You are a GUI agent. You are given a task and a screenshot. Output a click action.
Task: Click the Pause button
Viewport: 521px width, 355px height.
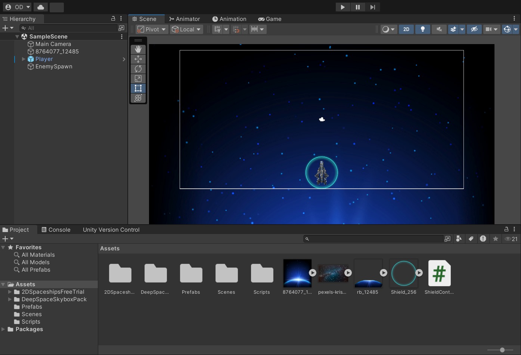point(357,7)
